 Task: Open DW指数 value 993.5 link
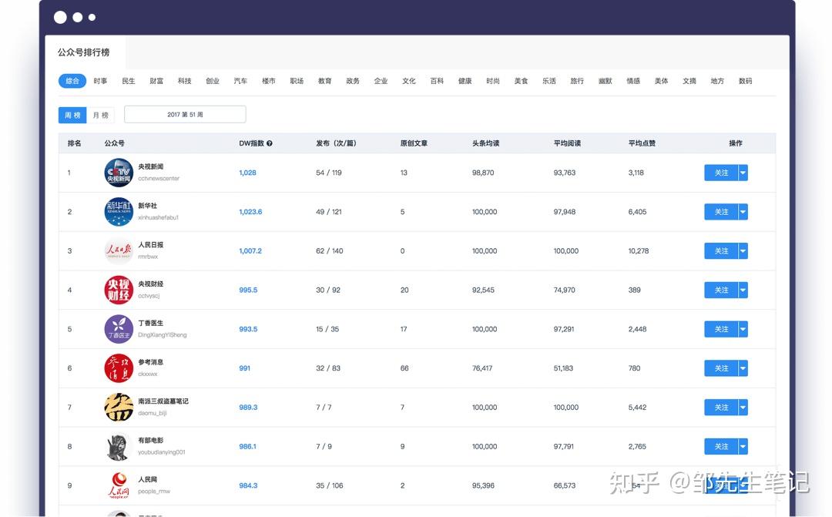(248, 329)
